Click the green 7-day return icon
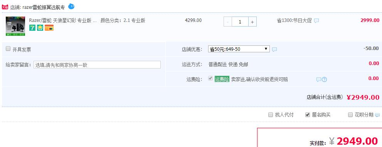The width and height of the screenshot is (382, 147). pyautogui.click(x=32, y=28)
